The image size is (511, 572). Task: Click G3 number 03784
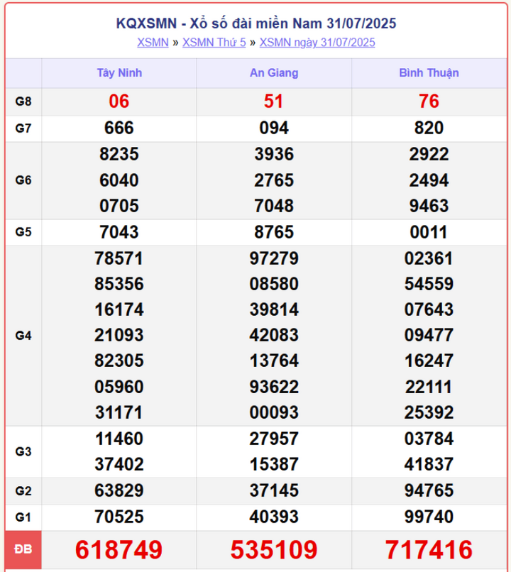coord(429,439)
